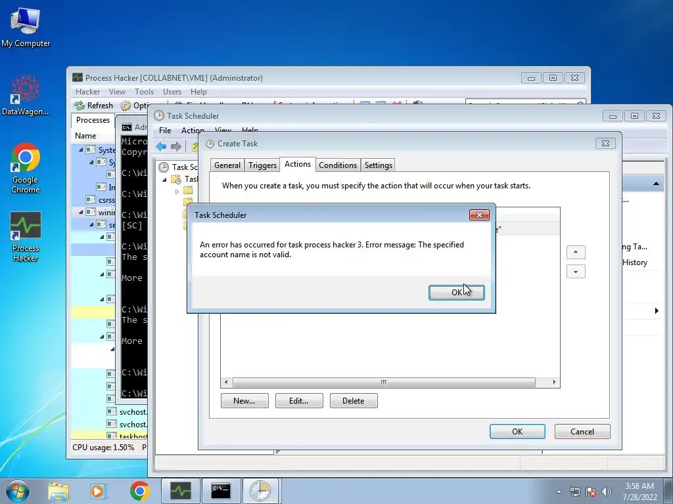Collapse the wininit process tree node
This screenshot has width=673, height=504.
pos(81,212)
